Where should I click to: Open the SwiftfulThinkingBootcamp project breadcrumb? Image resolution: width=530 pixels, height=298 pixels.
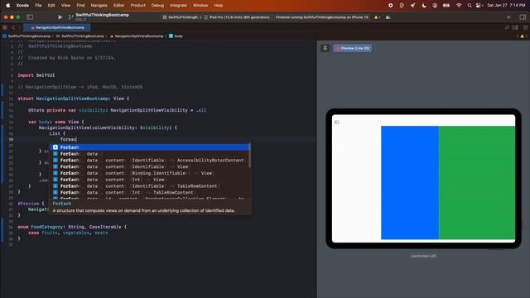tap(26, 36)
